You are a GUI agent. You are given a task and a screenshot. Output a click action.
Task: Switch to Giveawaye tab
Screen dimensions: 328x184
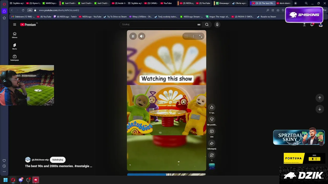click(x=223, y=3)
